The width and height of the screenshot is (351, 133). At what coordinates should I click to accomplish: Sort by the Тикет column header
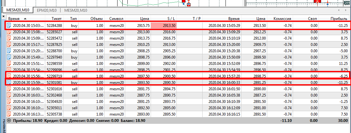click(x=54, y=19)
